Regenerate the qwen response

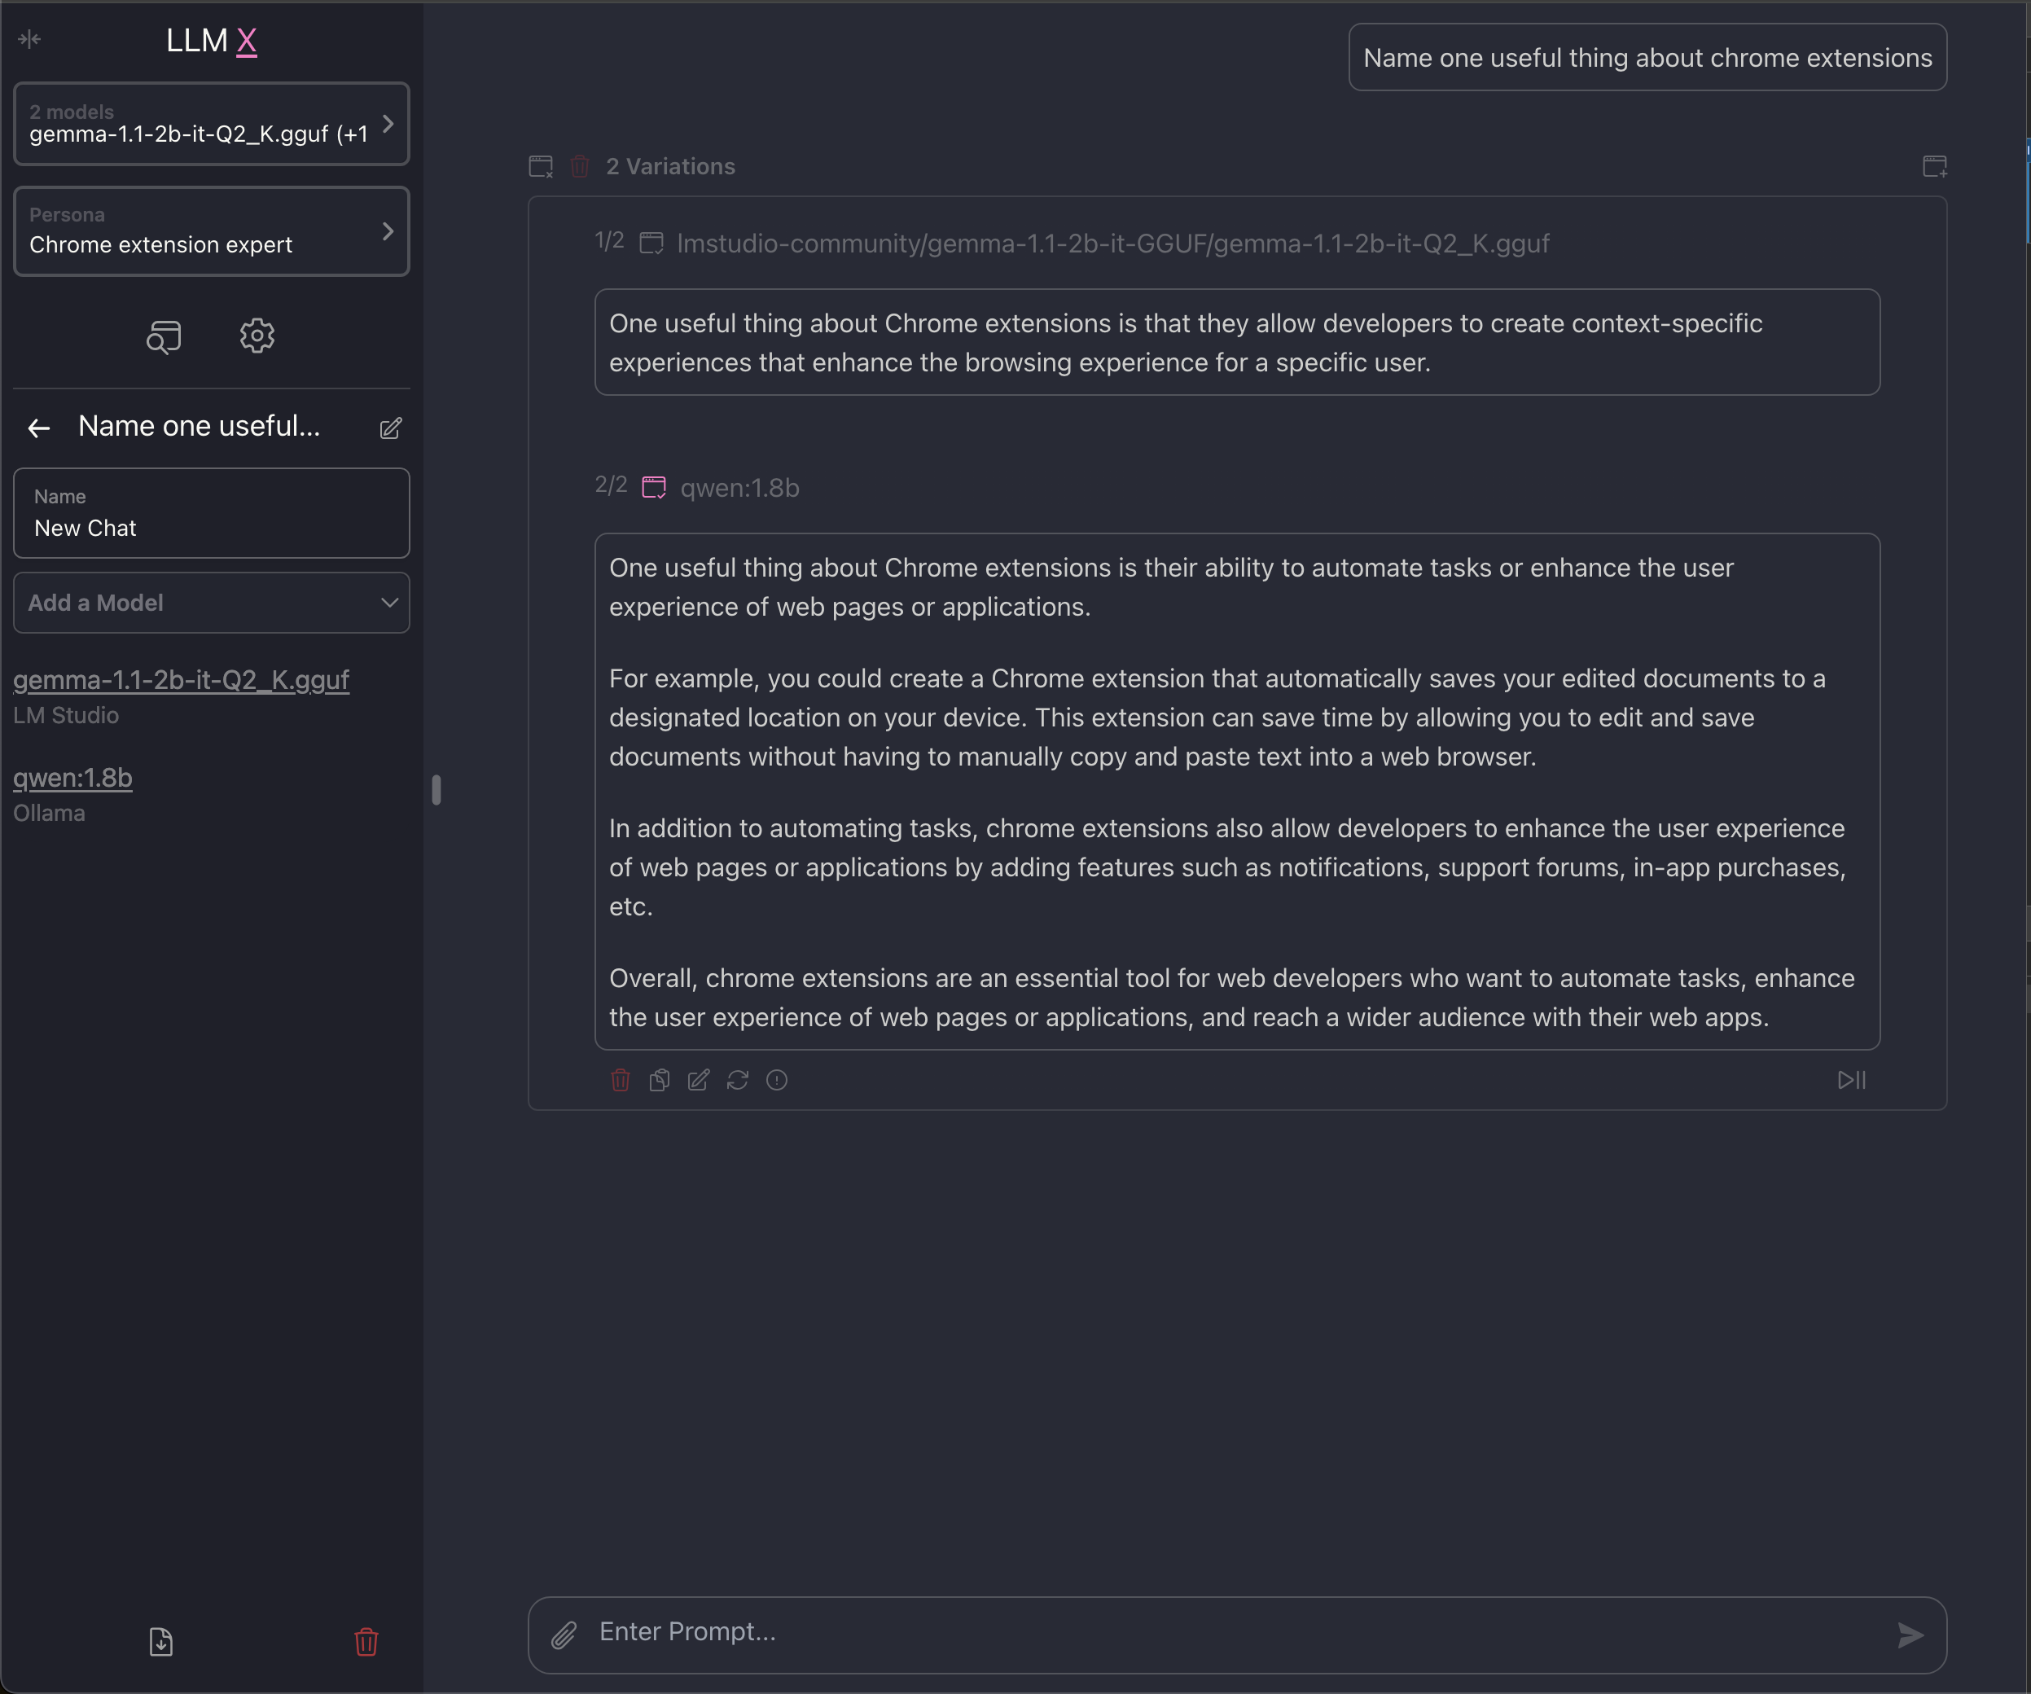[x=738, y=1080]
